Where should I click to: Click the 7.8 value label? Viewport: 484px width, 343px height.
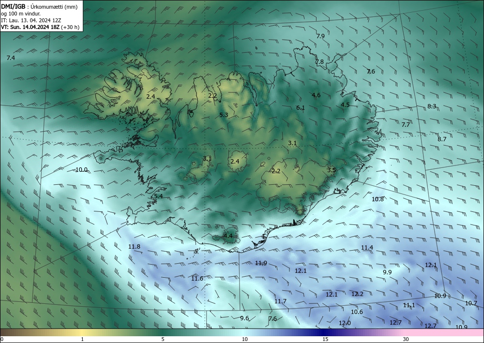(319, 61)
